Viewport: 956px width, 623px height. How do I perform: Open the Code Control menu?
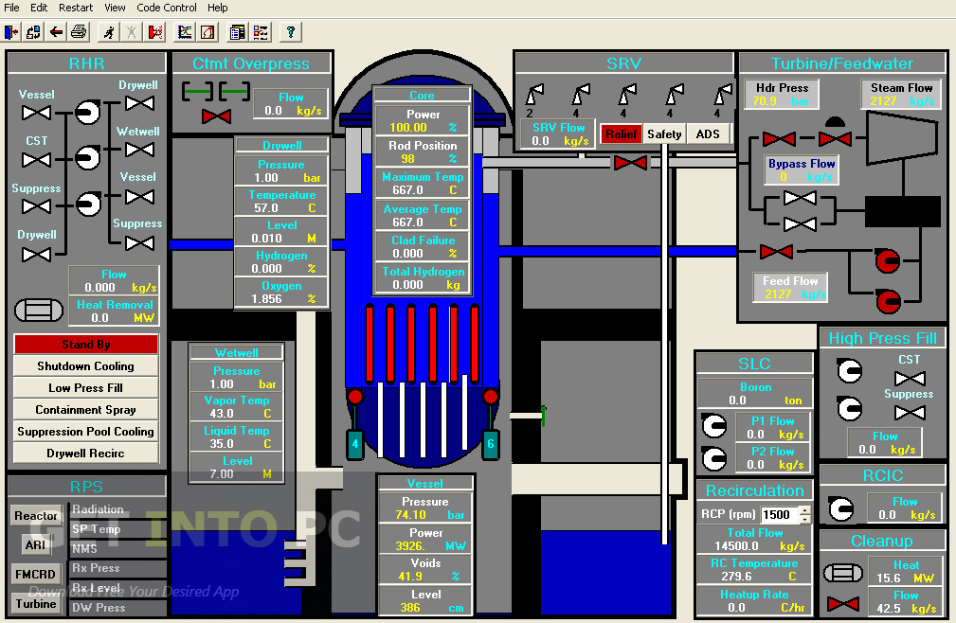[167, 8]
